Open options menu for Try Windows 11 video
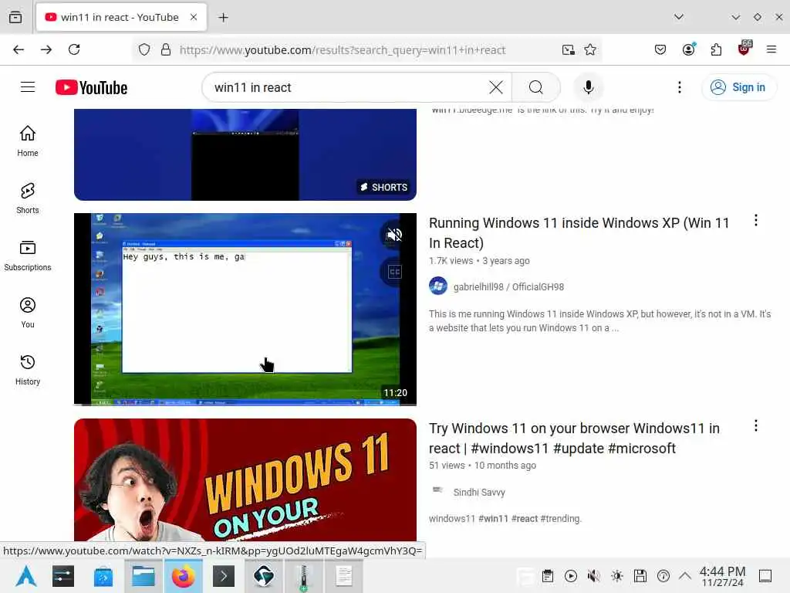 click(x=756, y=425)
